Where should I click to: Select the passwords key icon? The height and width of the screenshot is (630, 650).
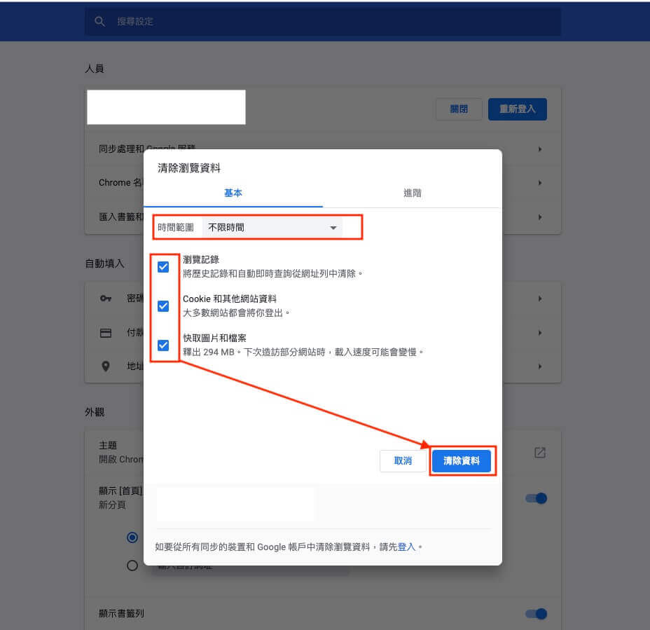tap(105, 298)
